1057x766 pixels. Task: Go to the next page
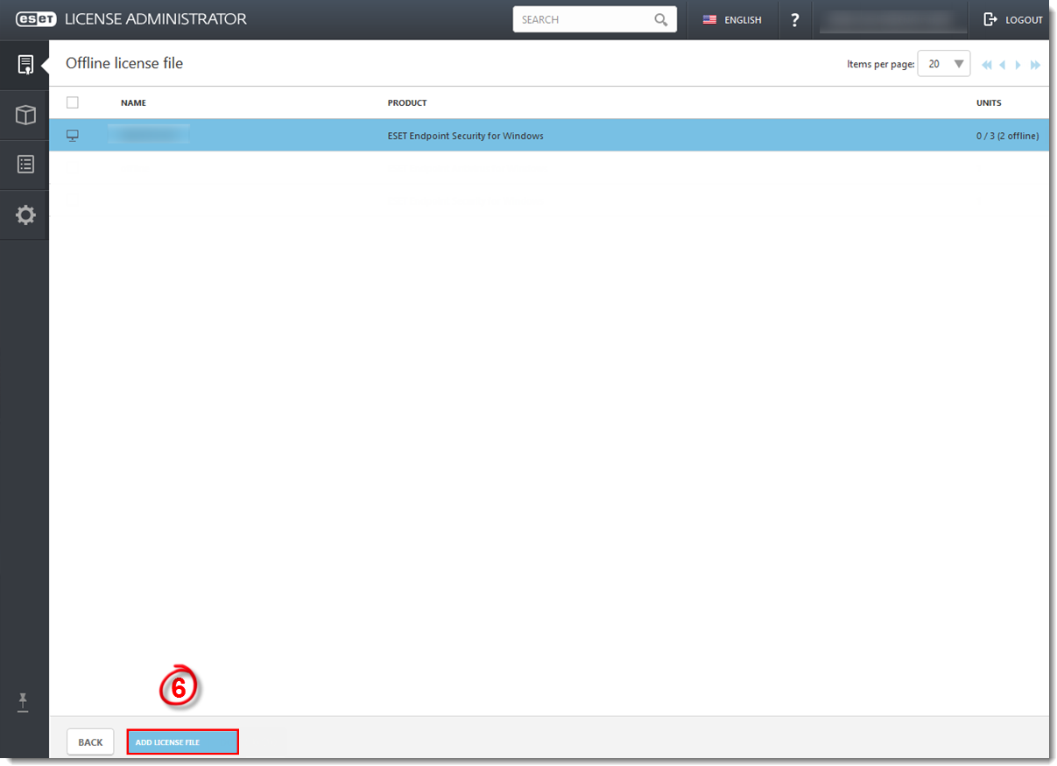click(1018, 65)
